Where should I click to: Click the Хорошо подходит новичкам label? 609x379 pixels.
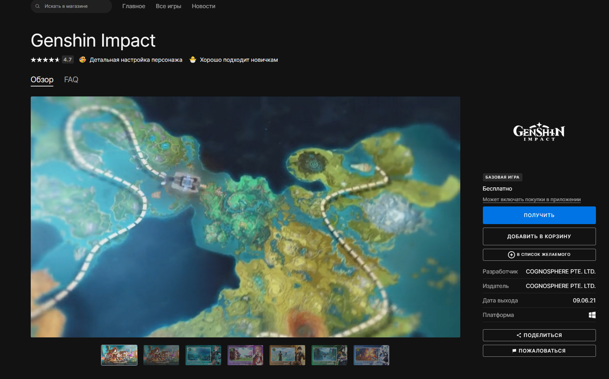(239, 60)
